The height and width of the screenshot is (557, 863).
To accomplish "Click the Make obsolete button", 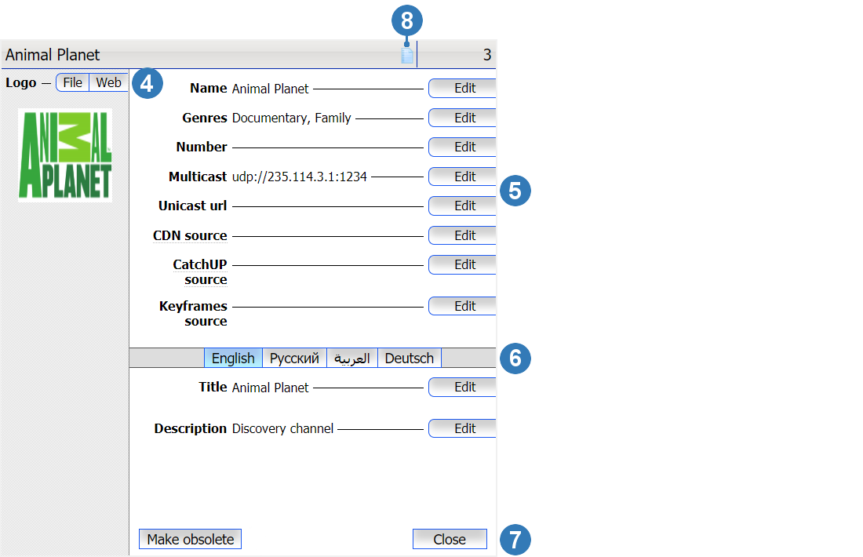I will coord(191,540).
